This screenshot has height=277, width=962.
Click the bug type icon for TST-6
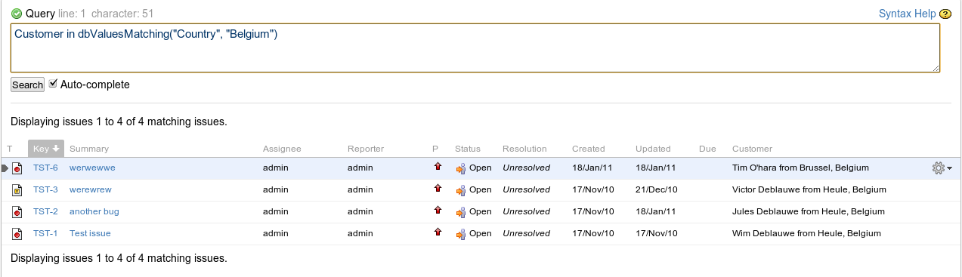(x=17, y=168)
